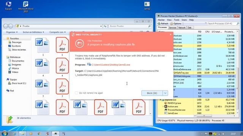Viewport: 243px width, 136px height.
Task: Switch to the Network tab
Action: (x=182, y=28)
